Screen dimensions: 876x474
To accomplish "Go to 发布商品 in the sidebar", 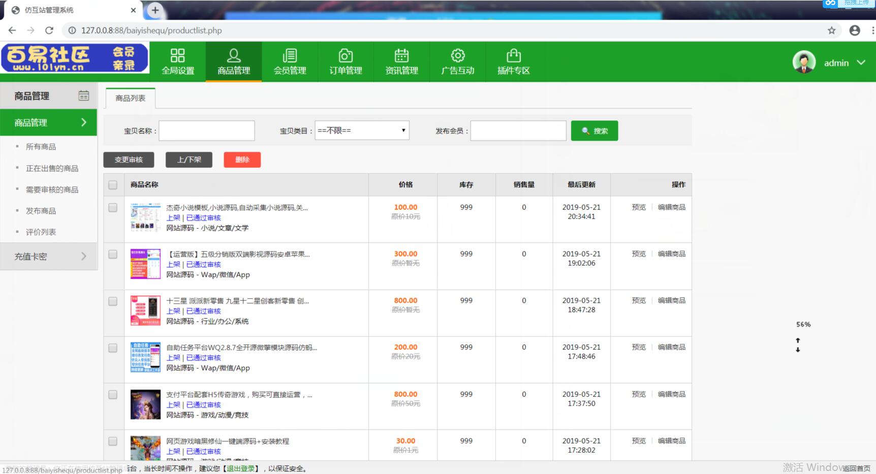I will [41, 211].
